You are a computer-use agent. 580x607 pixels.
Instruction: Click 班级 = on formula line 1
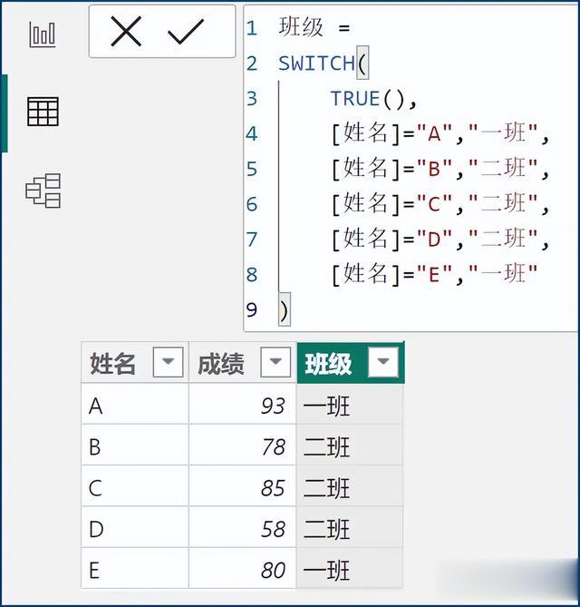(314, 28)
